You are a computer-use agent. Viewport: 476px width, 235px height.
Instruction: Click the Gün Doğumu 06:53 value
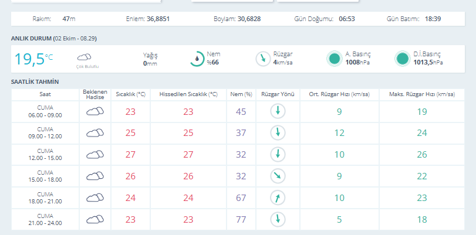[347, 19]
